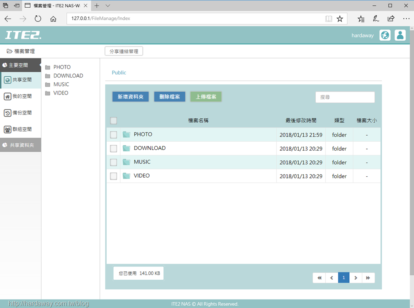Click the 檔案管理 file management title
This screenshot has width=414, height=308.
click(x=21, y=51)
